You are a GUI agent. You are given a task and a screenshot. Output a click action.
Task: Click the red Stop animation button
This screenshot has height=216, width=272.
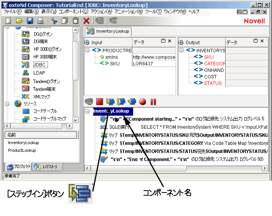point(100,102)
